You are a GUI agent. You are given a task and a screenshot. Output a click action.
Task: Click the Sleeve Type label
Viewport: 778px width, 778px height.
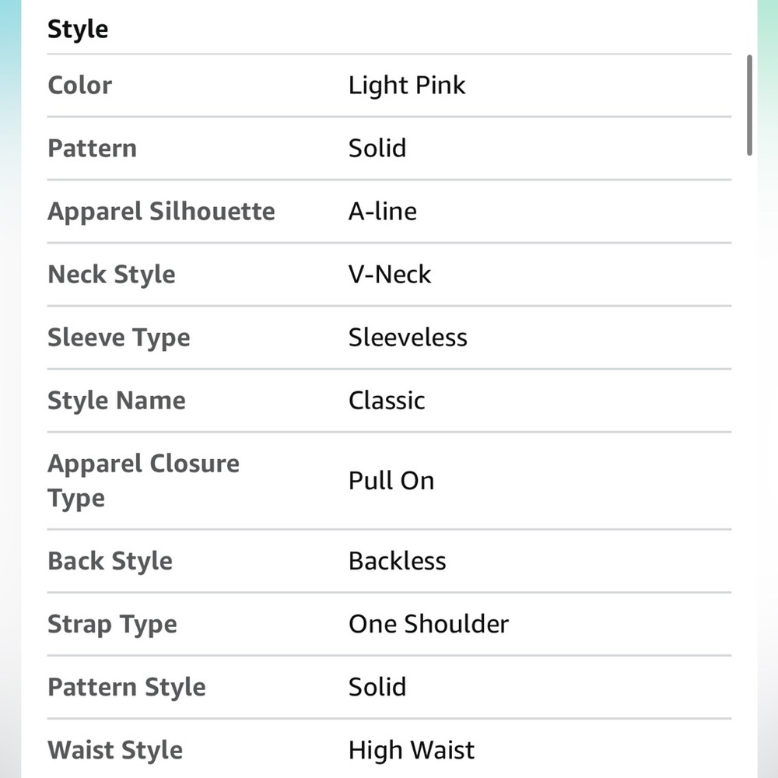tap(119, 338)
